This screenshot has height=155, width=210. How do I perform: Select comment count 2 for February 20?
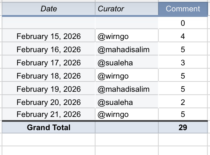pyautogui.click(x=183, y=102)
